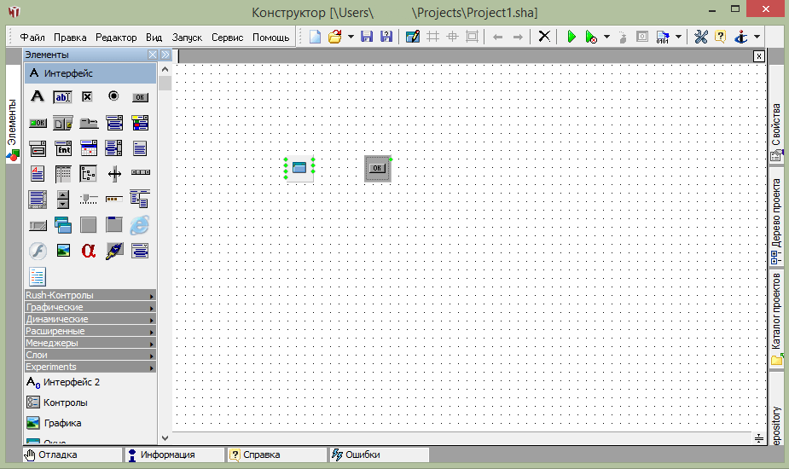Viewport: 789px width, 469px height.
Task: Select the radio button element in palette
Action: coord(113,96)
